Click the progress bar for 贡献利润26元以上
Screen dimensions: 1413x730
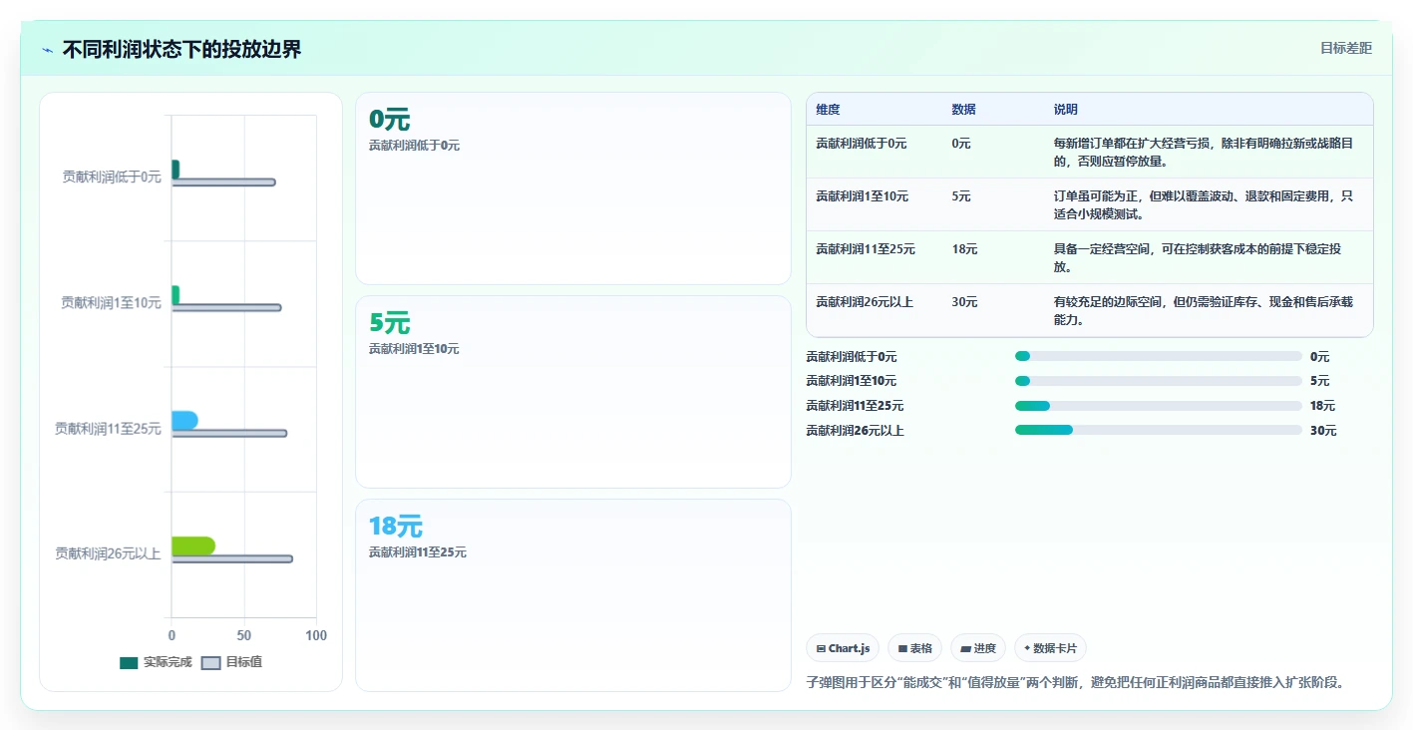(x=1159, y=430)
